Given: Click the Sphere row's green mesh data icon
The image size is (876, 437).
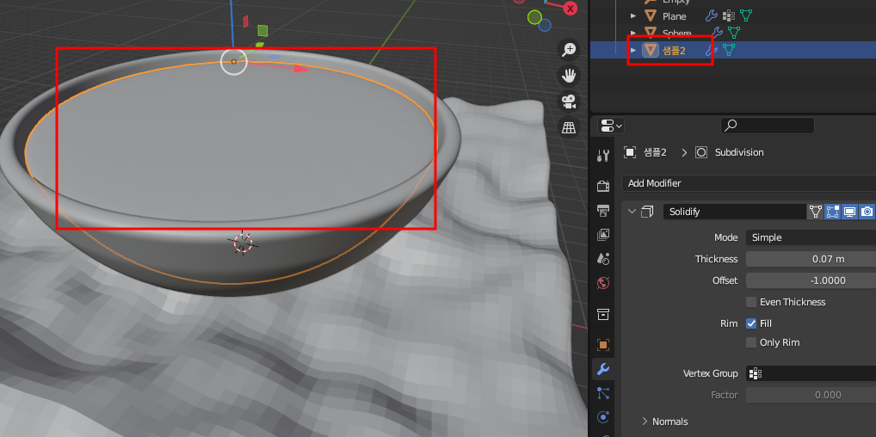Looking at the screenshot, I should (x=734, y=33).
